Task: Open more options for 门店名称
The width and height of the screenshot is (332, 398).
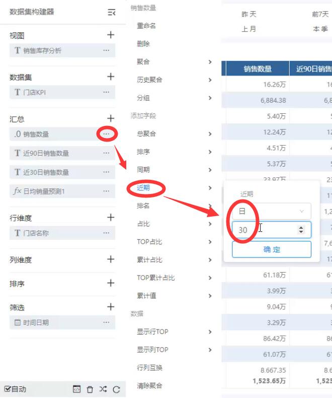Action: (106, 233)
